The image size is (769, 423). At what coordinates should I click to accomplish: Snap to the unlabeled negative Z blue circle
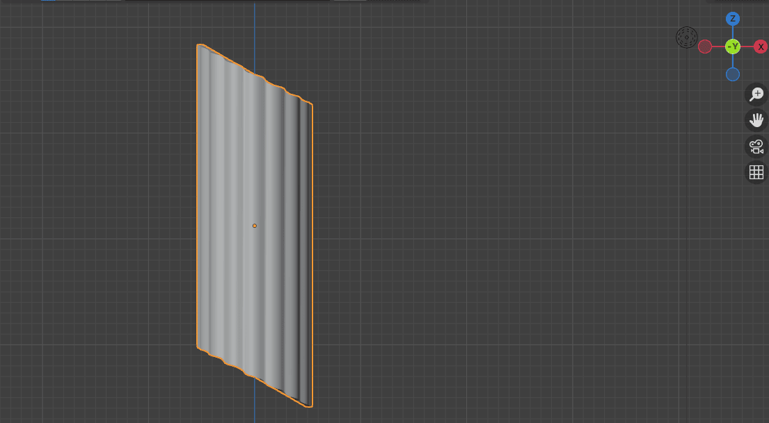[x=732, y=74]
